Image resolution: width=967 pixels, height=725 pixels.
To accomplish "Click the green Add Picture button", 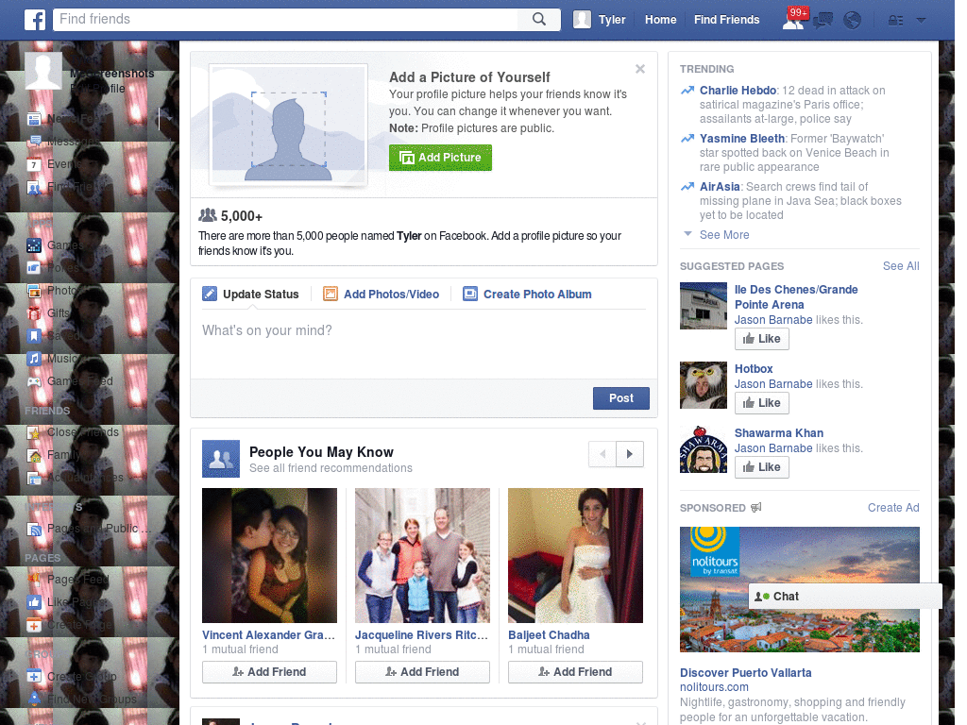I will click(440, 158).
